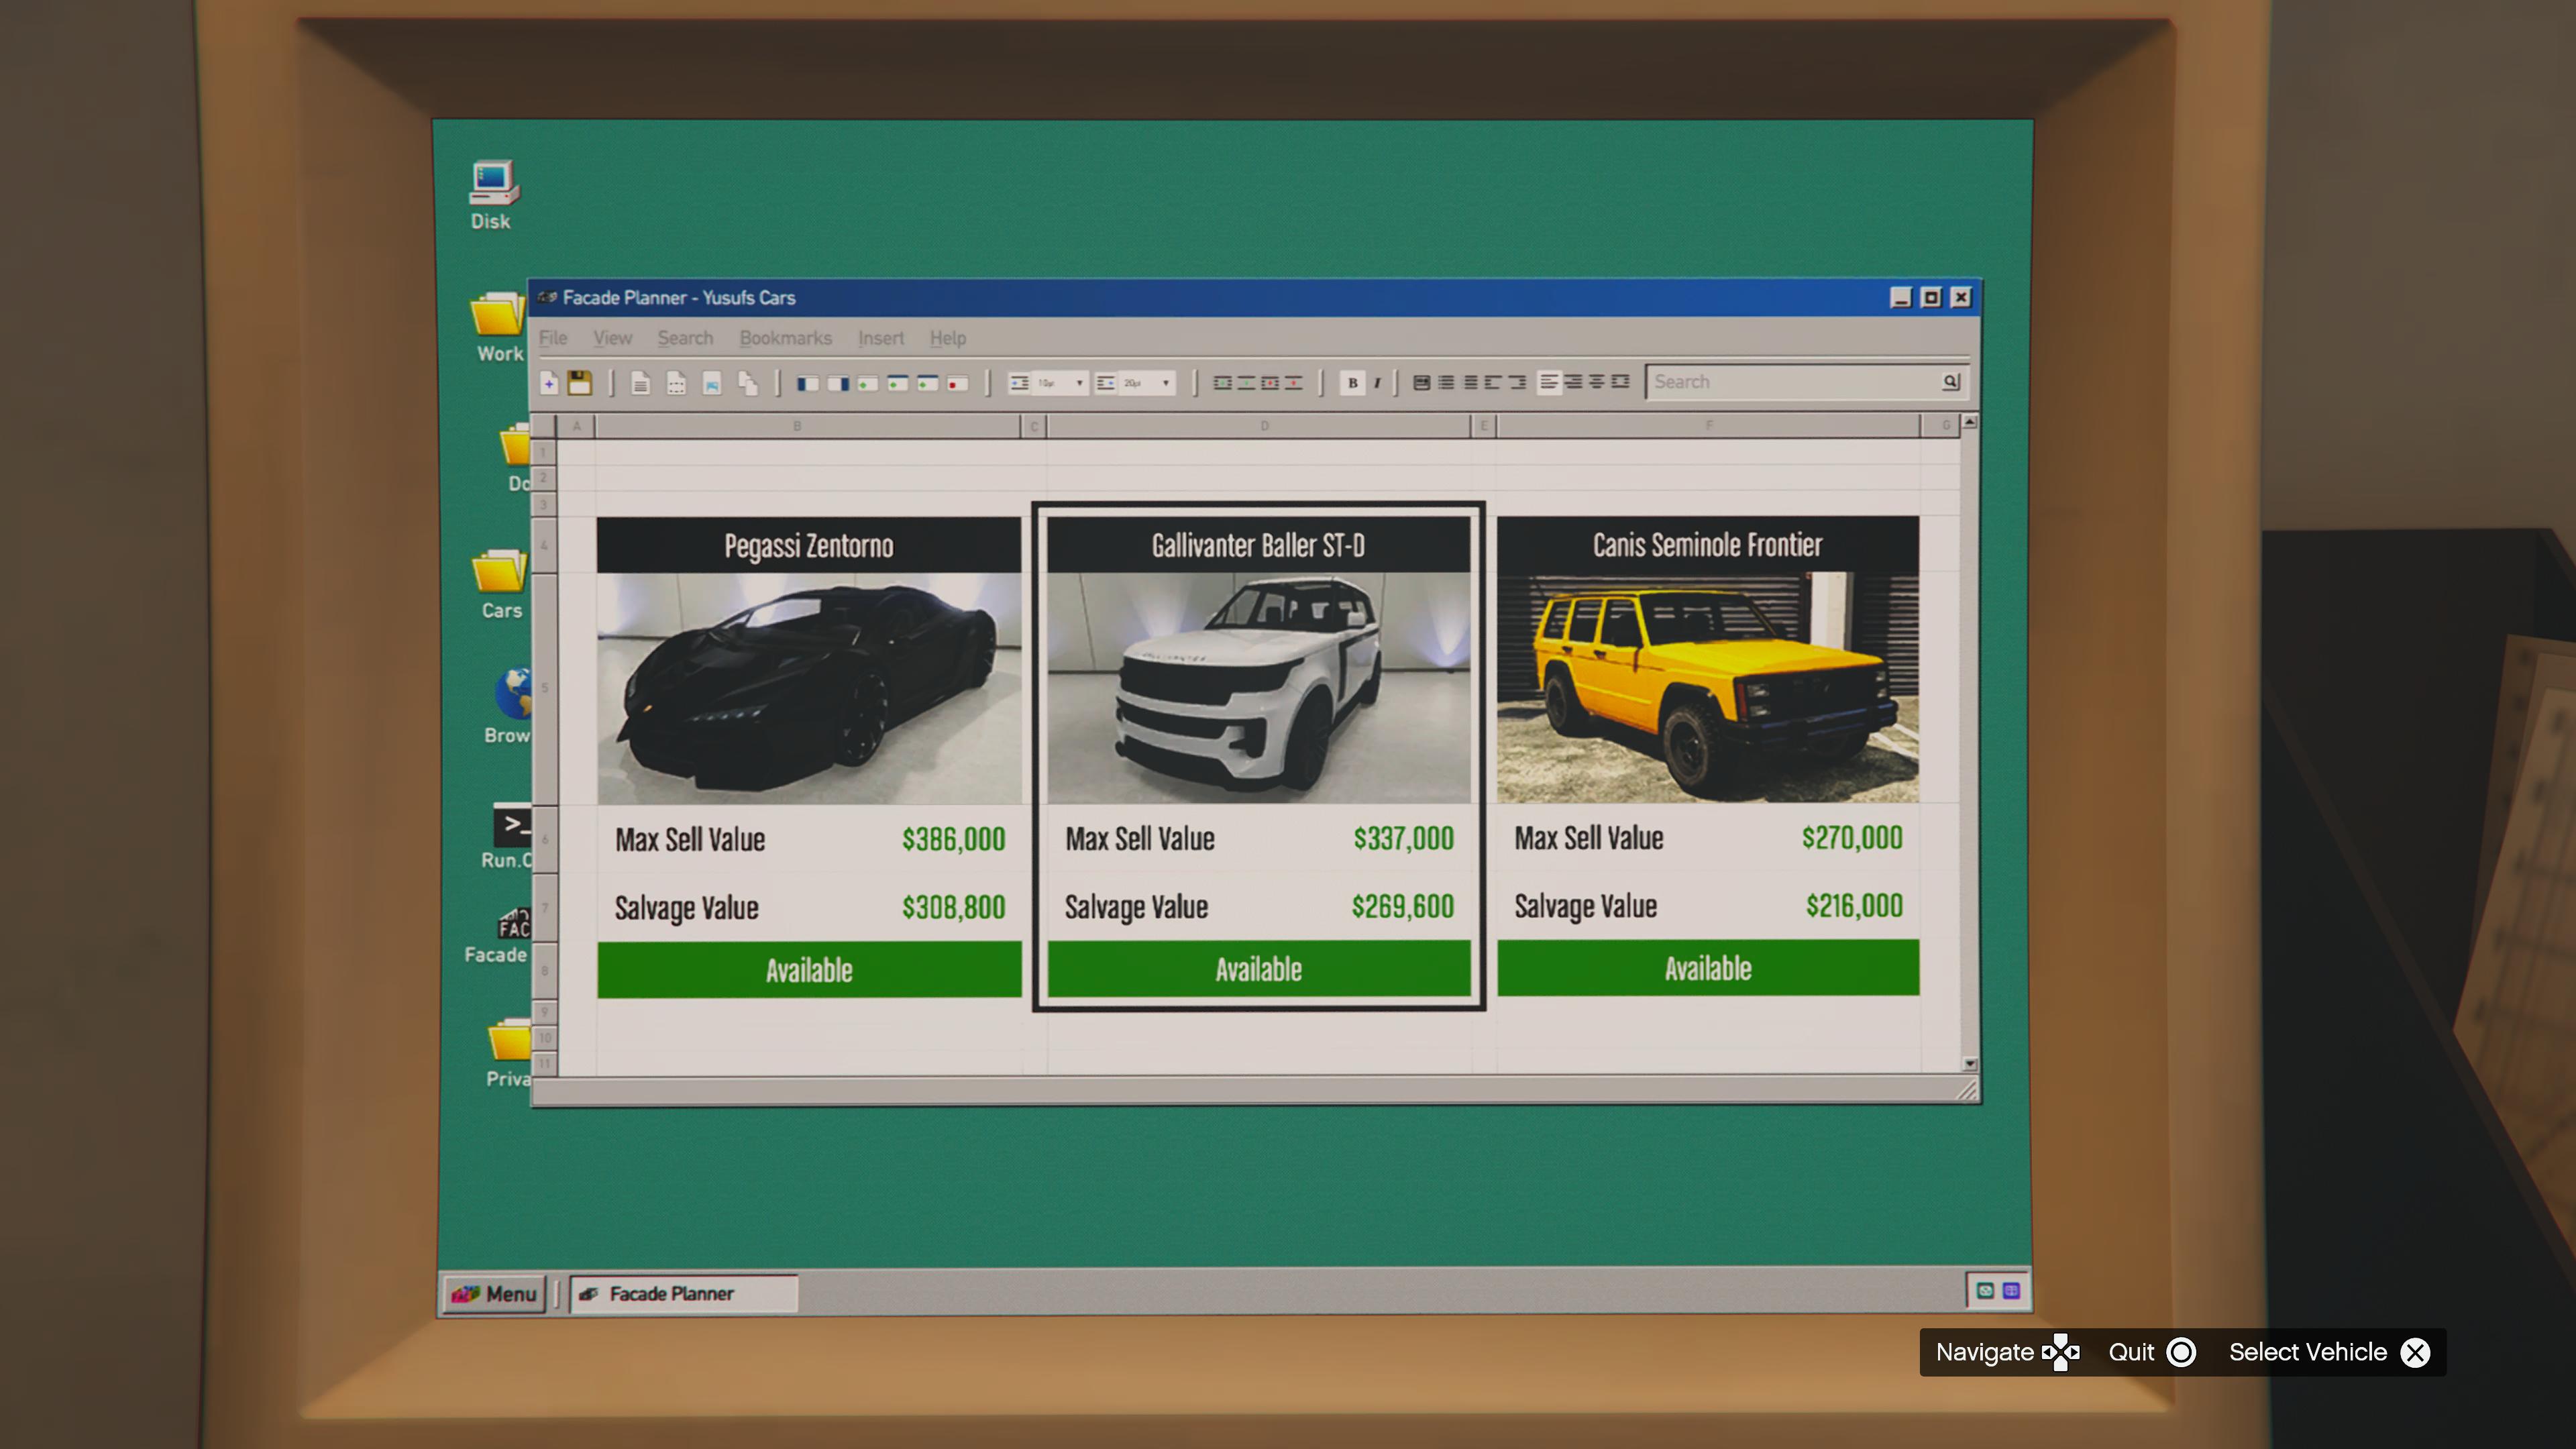The height and width of the screenshot is (1449, 2576).
Task: Click the copy pages icon in toolbar
Action: click(x=747, y=383)
